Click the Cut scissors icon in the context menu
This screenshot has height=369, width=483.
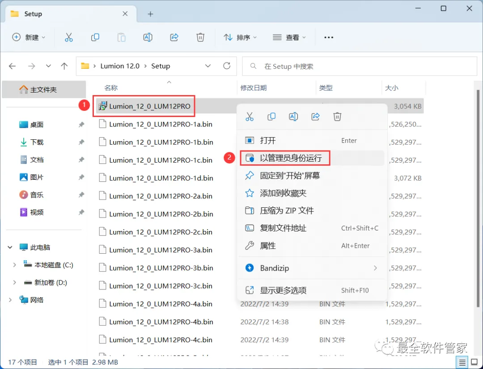point(250,117)
